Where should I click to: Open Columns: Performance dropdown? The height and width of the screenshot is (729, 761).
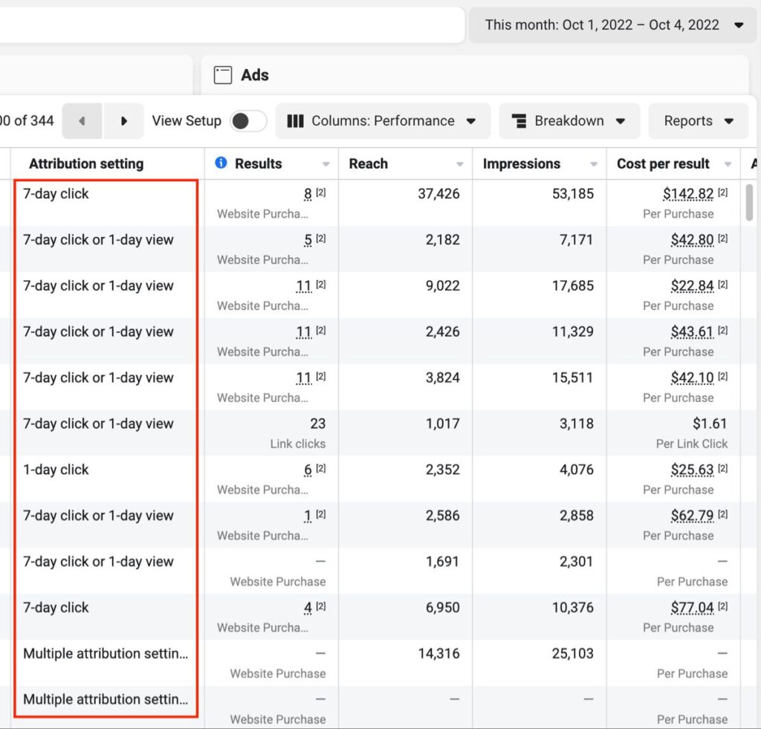[383, 121]
